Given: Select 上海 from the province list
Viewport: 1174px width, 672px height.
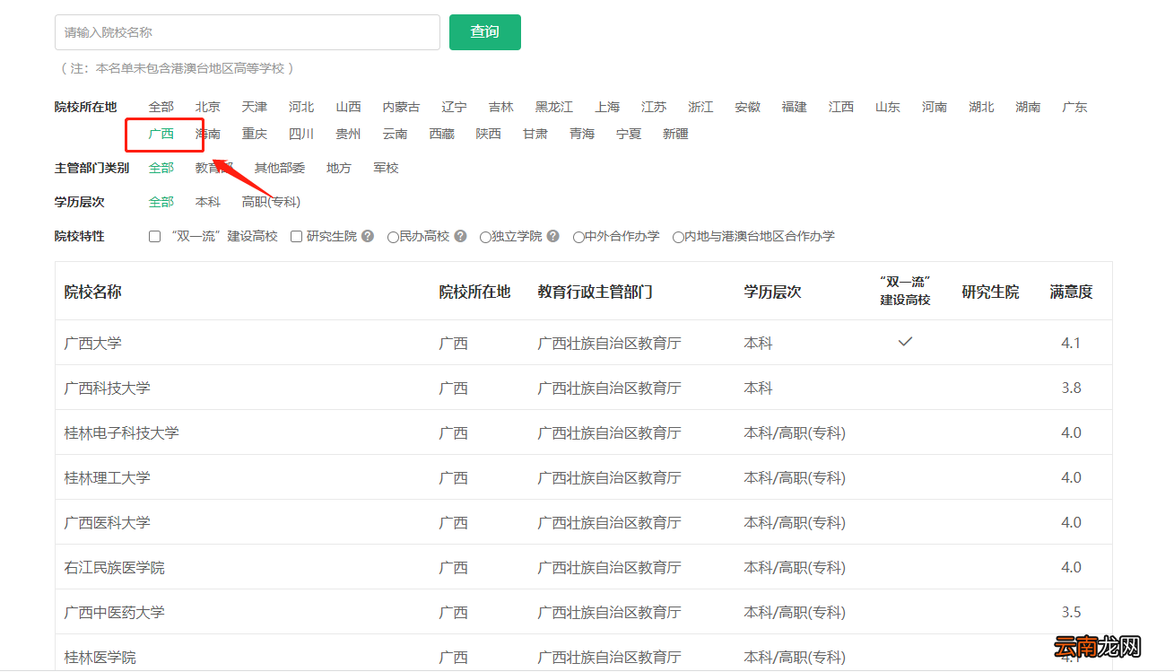Looking at the screenshot, I should coord(607,107).
